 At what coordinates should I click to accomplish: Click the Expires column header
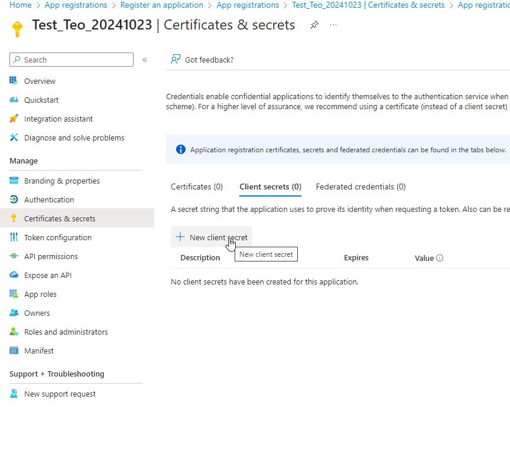click(x=356, y=257)
